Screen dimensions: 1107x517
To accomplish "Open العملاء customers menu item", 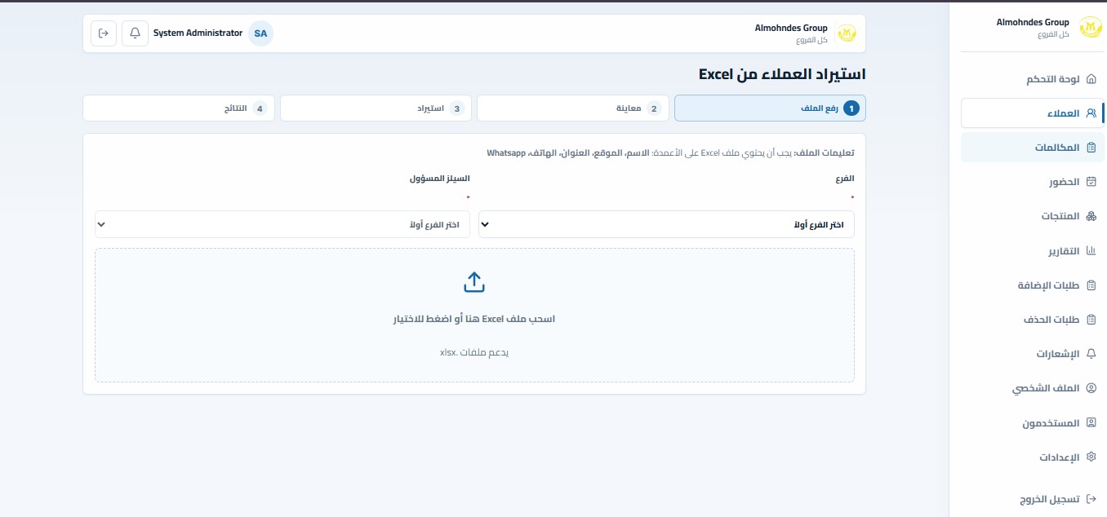I will click(x=1033, y=113).
